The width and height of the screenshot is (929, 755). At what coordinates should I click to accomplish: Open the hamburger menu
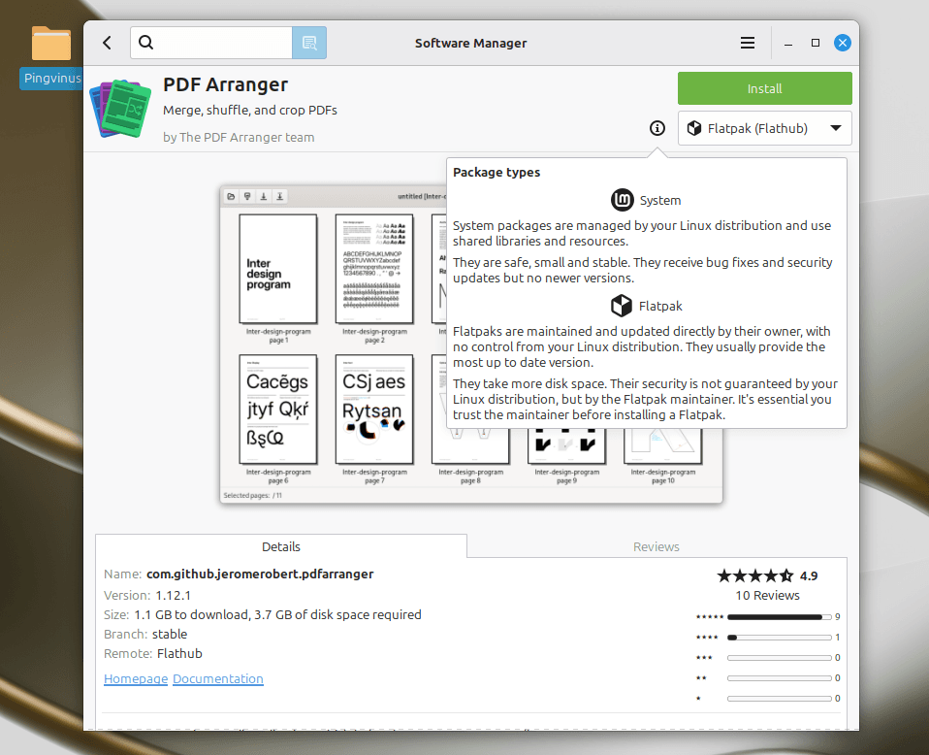click(x=748, y=43)
